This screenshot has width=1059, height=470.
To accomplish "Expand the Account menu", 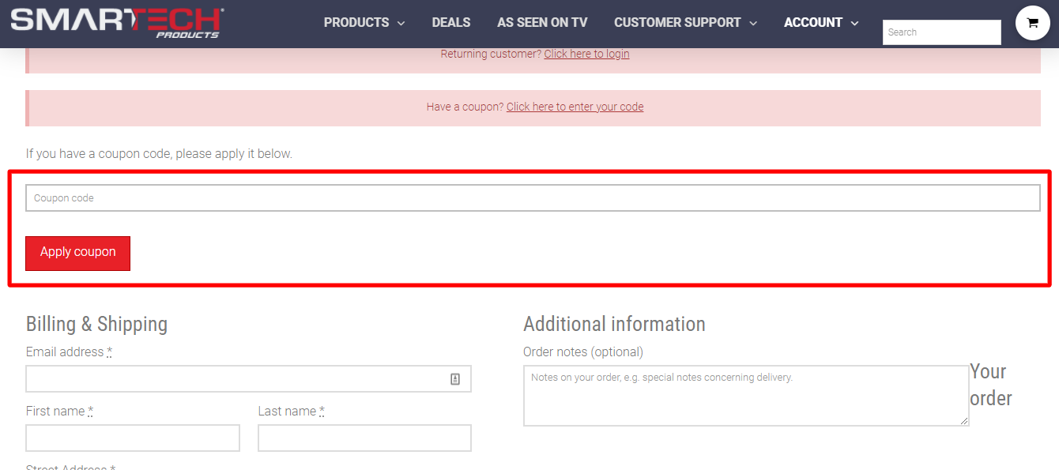I will point(821,23).
